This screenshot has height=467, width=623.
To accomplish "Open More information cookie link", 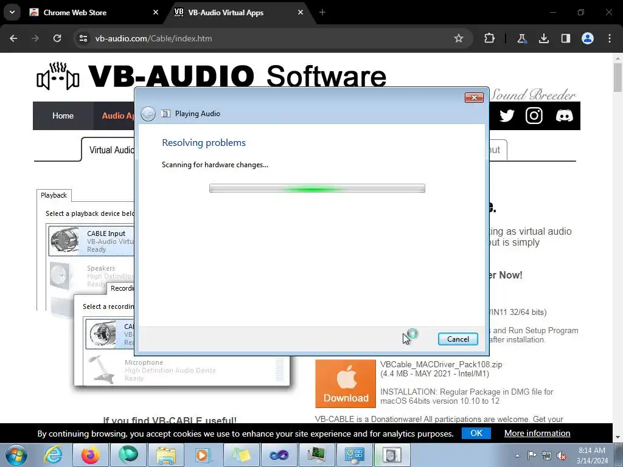I will point(537,433).
